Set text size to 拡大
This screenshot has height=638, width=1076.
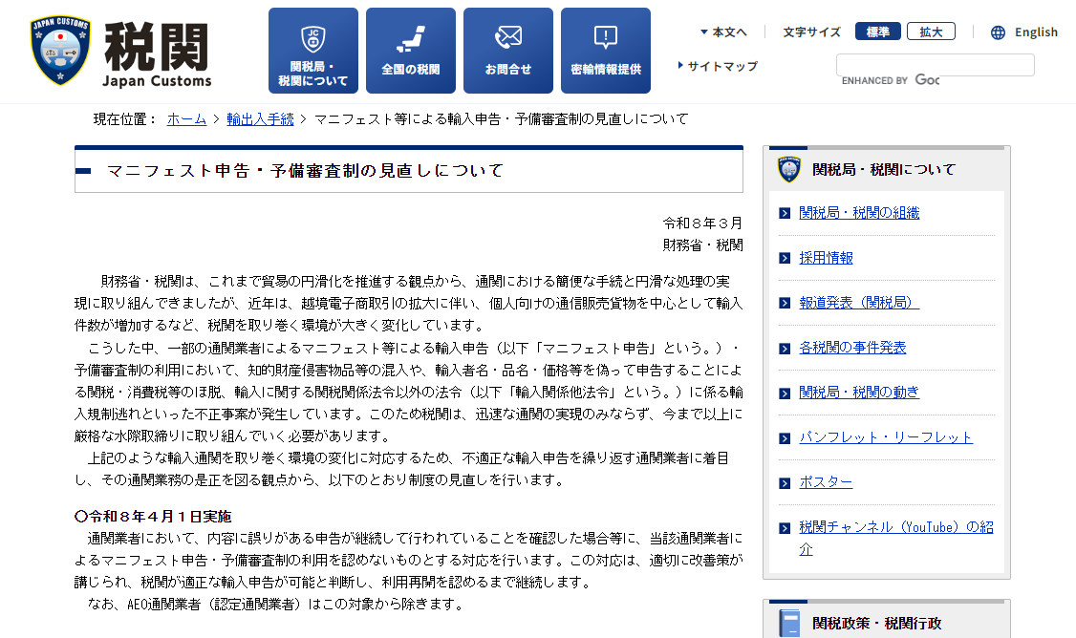click(x=931, y=32)
